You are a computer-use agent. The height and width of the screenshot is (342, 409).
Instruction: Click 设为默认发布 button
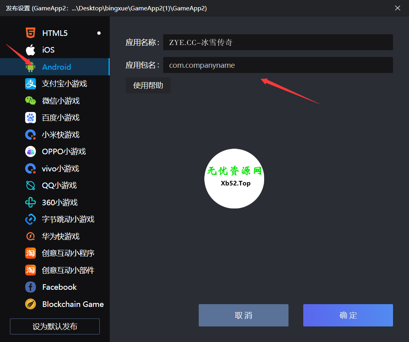click(55, 326)
